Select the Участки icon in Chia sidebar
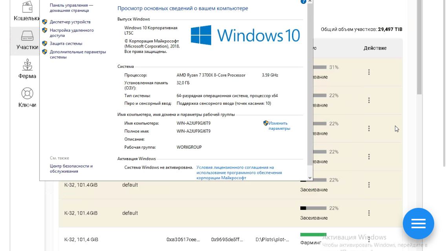The height and width of the screenshot is (251, 446). pos(27,36)
